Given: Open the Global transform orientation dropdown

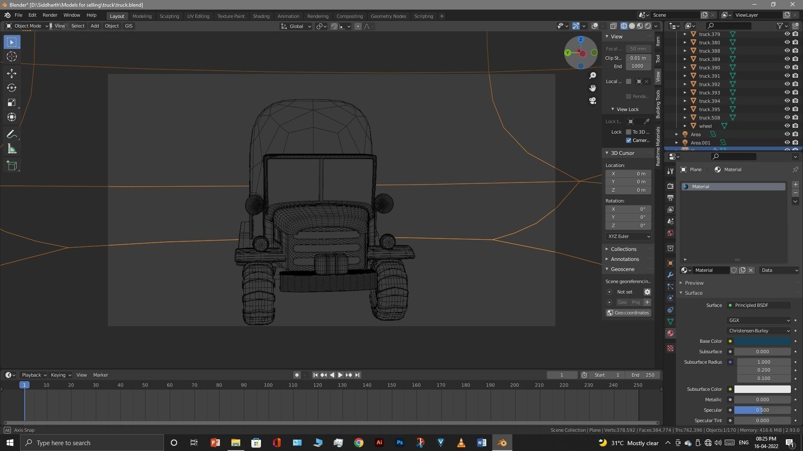Looking at the screenshot, I should [x=296, y=26].
